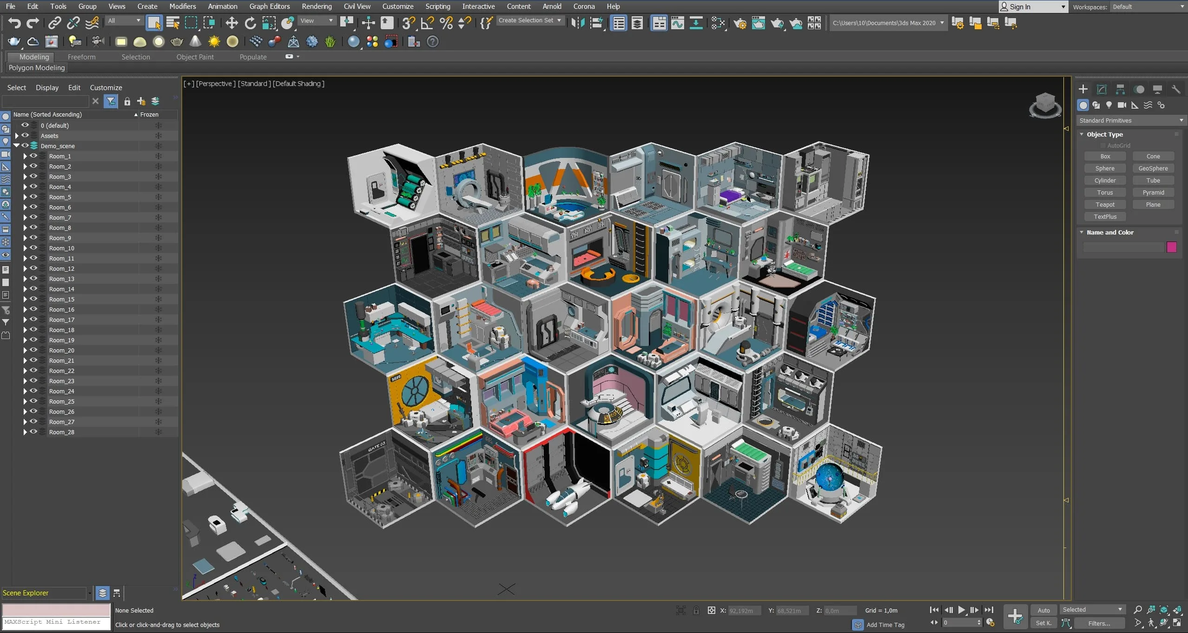Activate the Select and Rotate tool
Image resolution: width=1188 pixels, height=633 pixels.
point(250,23)
